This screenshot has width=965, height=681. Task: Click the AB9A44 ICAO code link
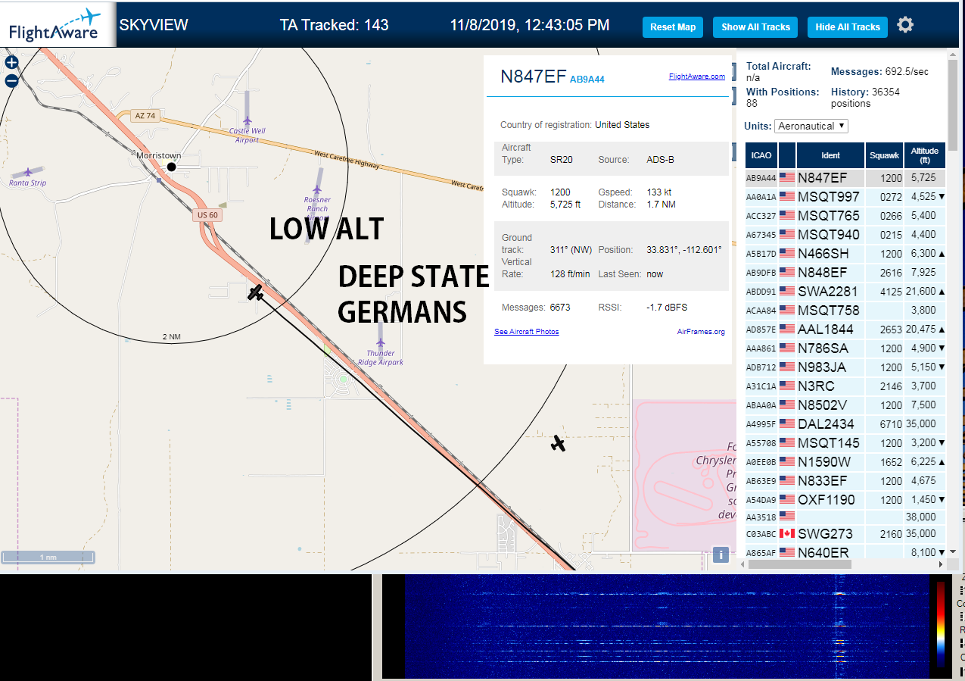pos(587,79)
